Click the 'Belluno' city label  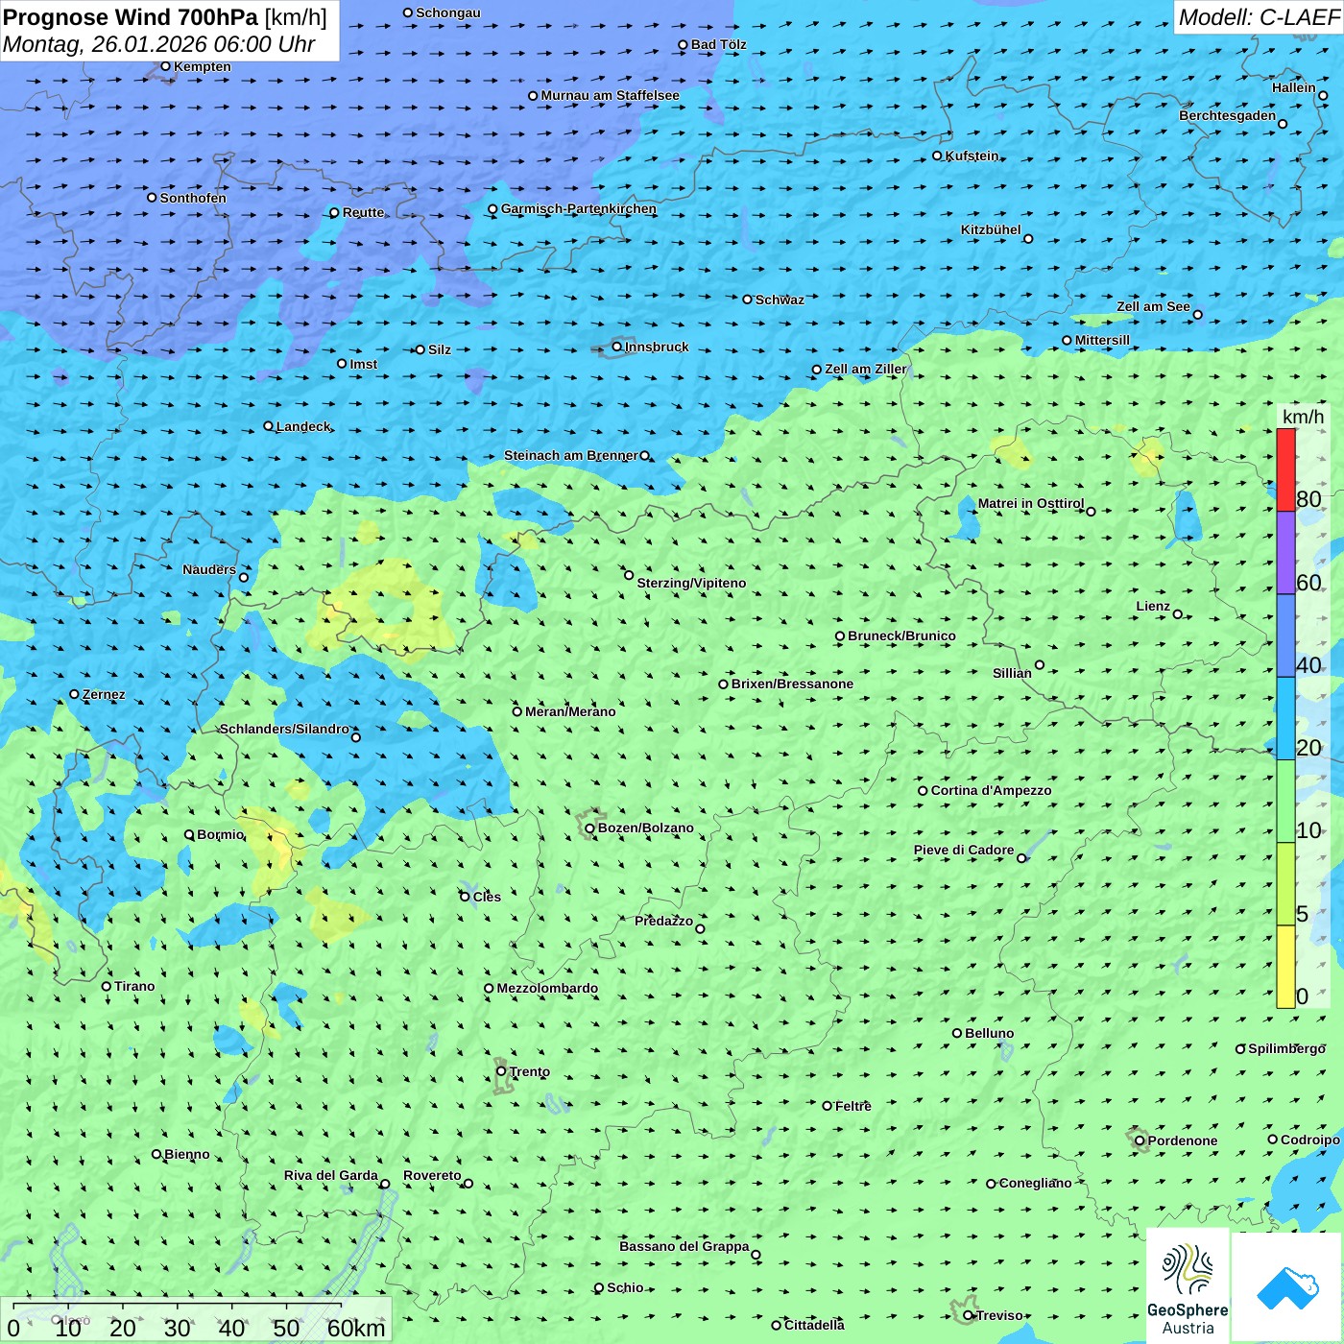click(989, 1033)
